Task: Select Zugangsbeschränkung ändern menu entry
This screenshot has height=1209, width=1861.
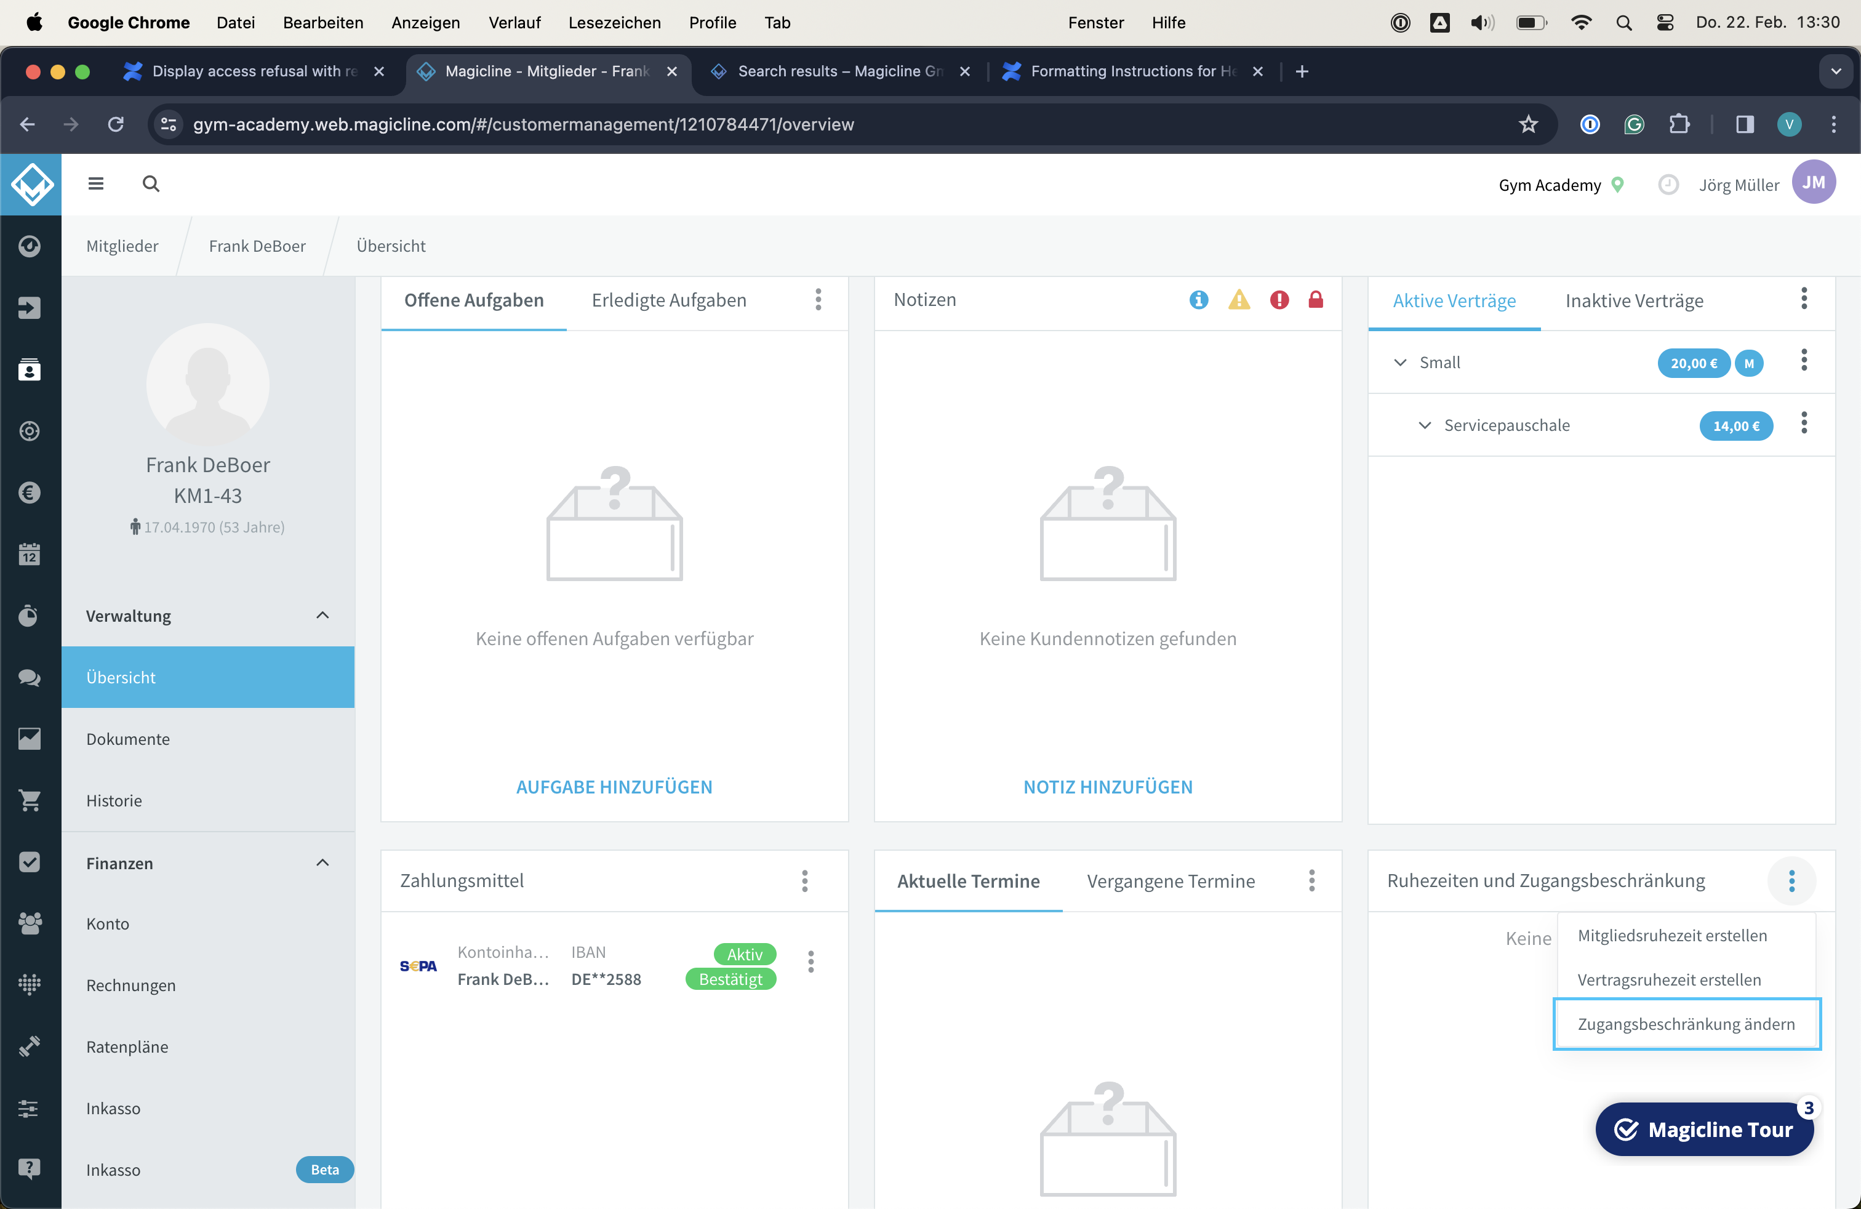Action: tap(1686, 1024)
